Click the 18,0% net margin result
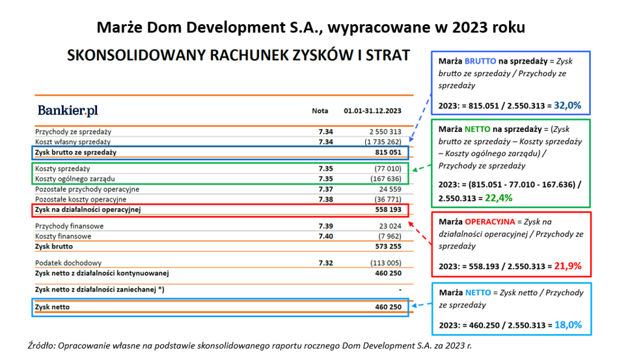Viewport: 617px width, 357px height. click(x=568, y=324)
